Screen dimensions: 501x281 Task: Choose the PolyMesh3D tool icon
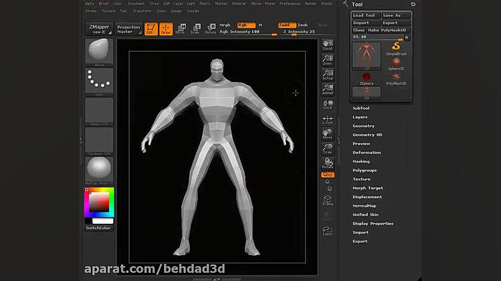[x=395, y=79]
